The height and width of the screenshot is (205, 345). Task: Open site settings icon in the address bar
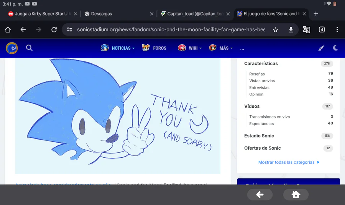69,29
